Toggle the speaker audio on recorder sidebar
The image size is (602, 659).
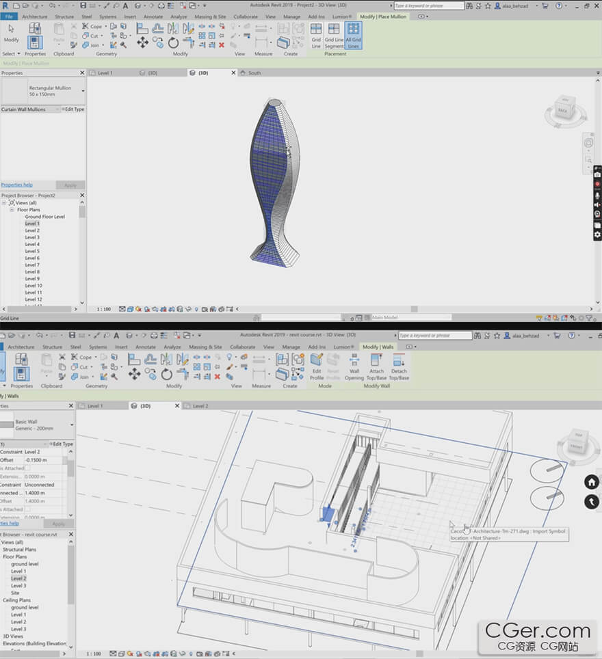597,204
